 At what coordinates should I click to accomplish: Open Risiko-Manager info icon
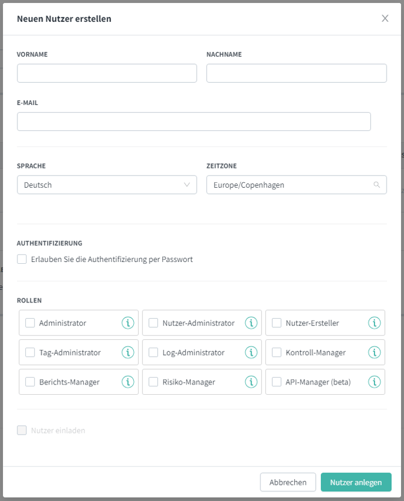251,382
